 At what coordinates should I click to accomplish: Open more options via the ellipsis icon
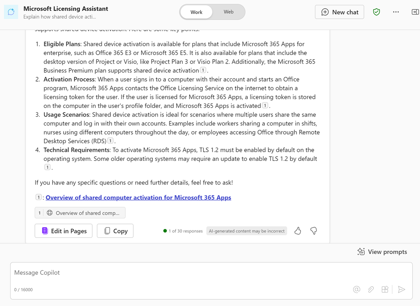pos(395,12)
